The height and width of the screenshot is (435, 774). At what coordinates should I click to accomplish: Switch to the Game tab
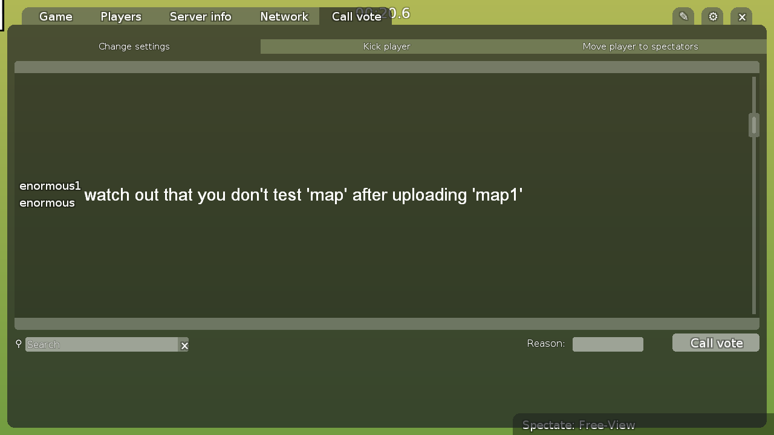[x=55, y=16]
